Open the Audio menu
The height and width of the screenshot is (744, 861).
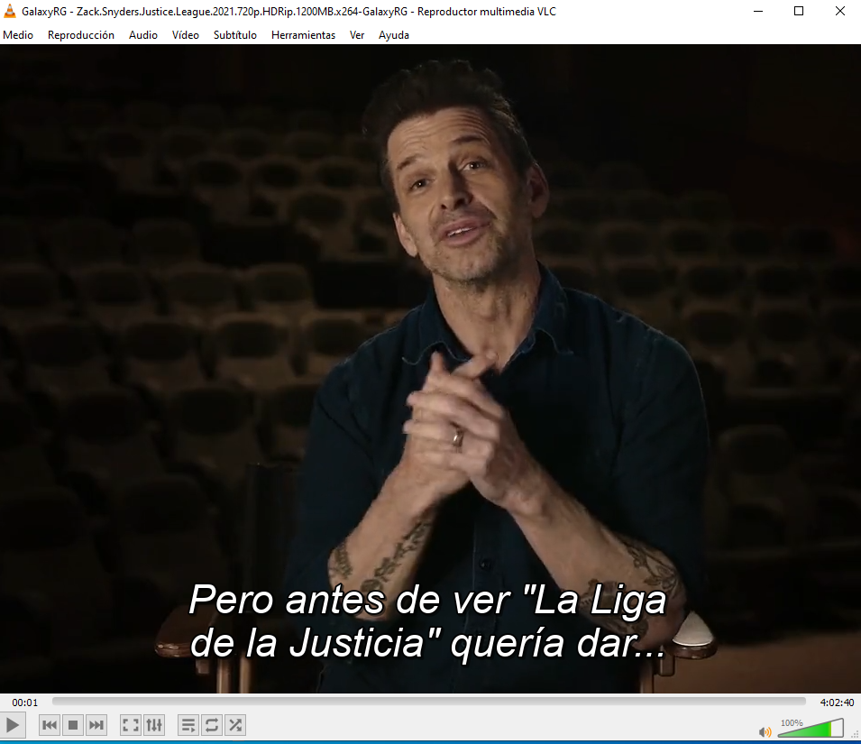143,35
